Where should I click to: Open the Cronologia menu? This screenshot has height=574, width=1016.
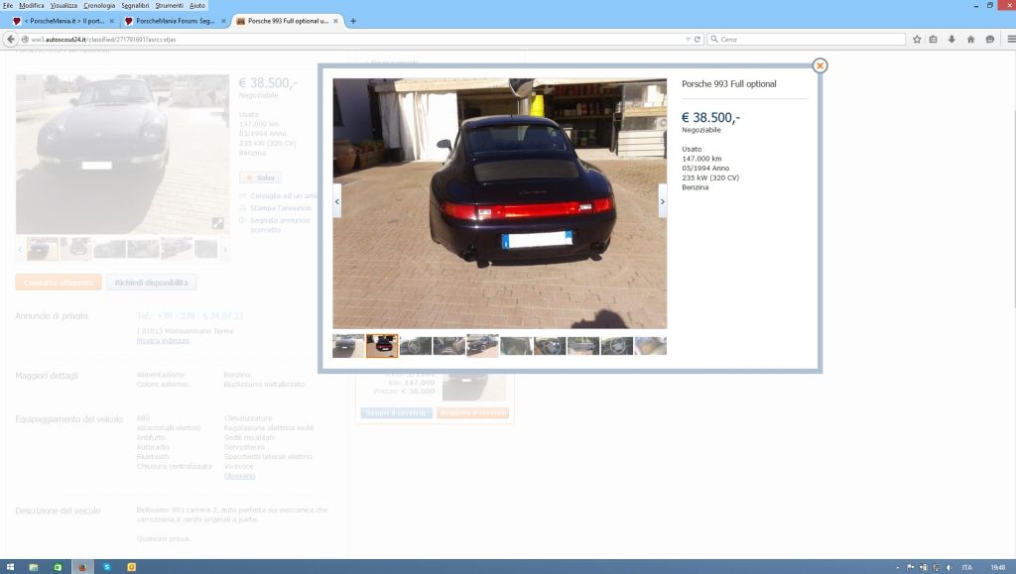99,5
